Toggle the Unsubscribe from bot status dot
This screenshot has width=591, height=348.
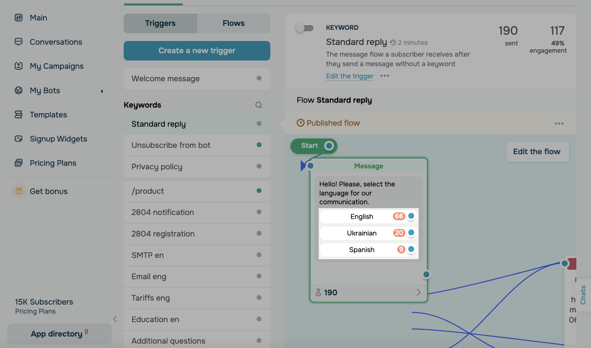pyautogui.click(x=259, y=145)
